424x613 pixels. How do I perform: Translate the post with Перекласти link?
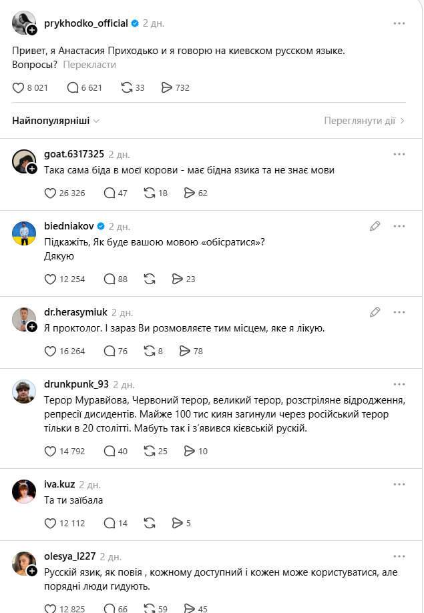[x=89, y=65]
